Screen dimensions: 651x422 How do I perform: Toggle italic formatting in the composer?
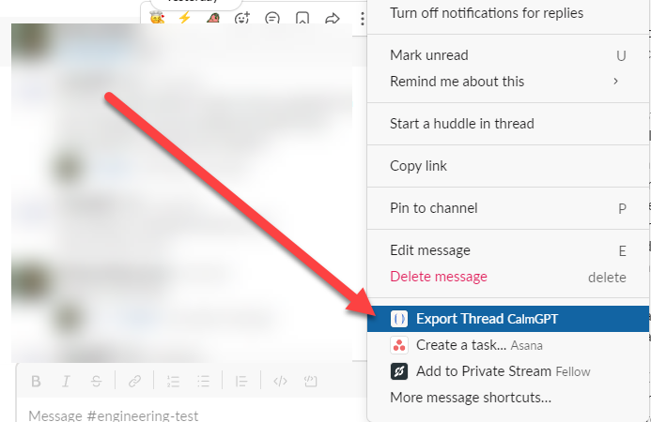click(x=66, y=381)
